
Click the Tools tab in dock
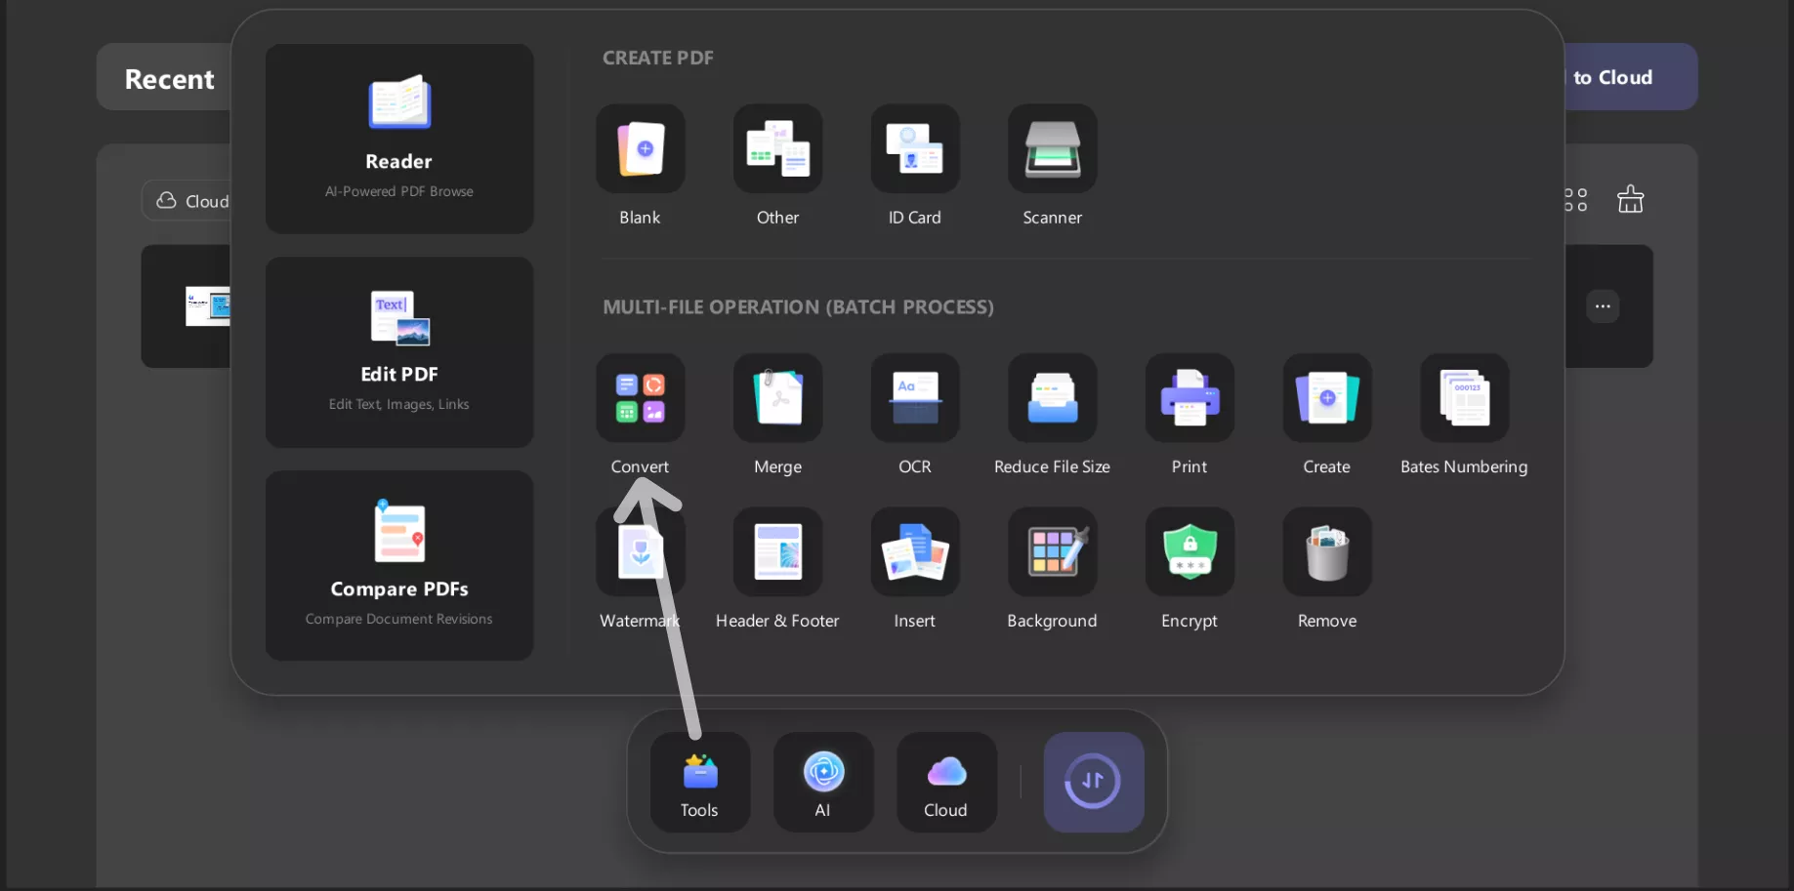[x=699, y=783]
